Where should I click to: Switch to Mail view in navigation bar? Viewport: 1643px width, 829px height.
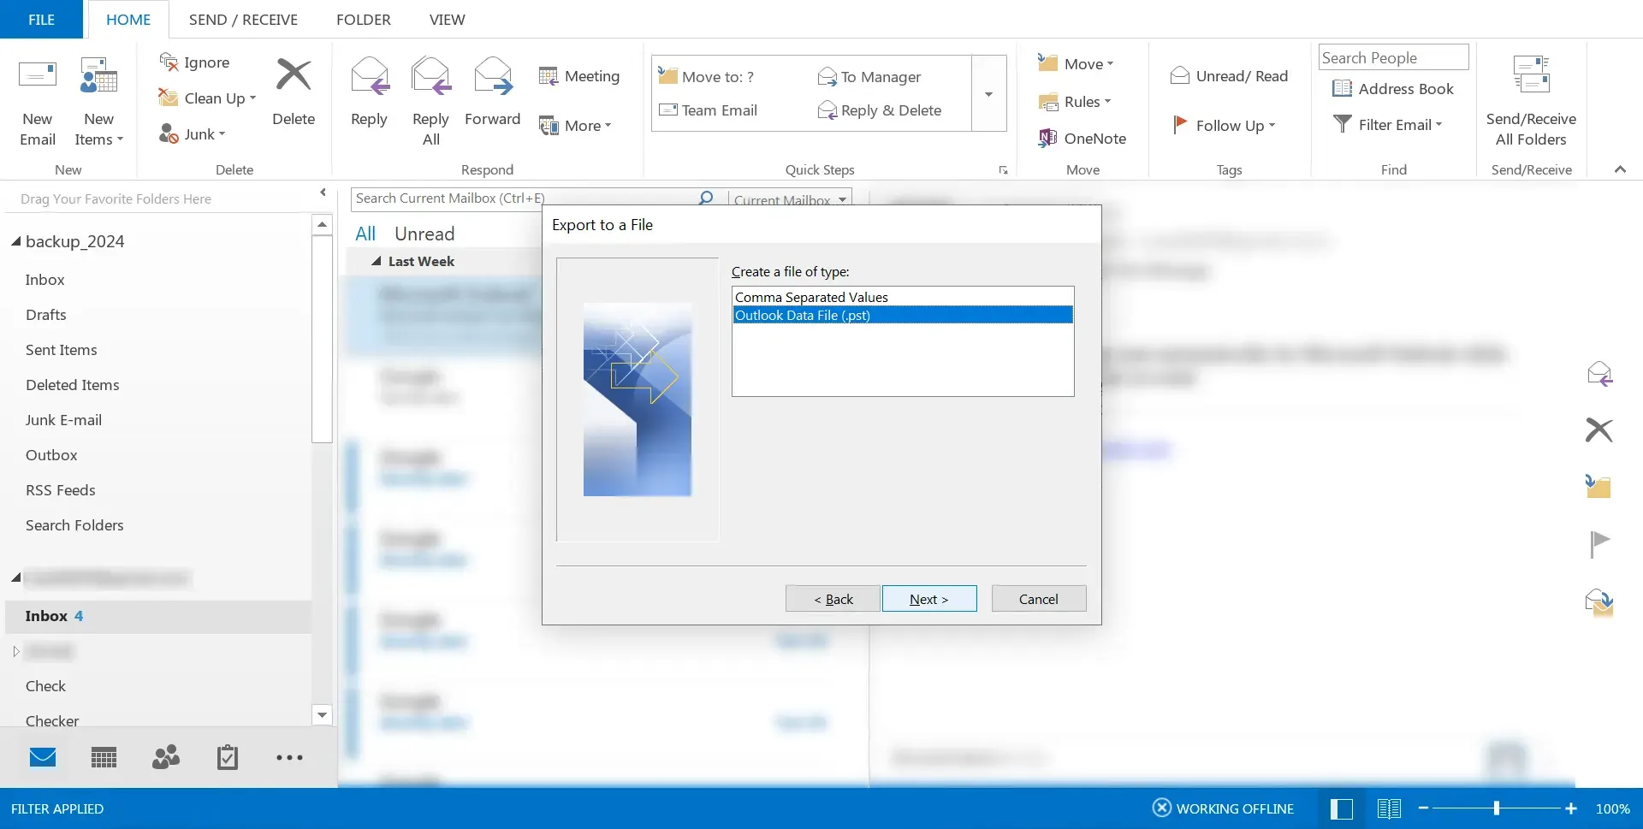(43, 757)
